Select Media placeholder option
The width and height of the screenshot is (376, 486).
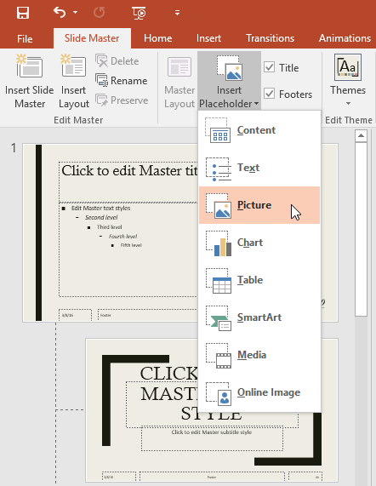pyautogui.click(x=259, y=355)
